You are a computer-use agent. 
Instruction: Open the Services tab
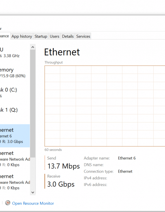coord(83,36)
